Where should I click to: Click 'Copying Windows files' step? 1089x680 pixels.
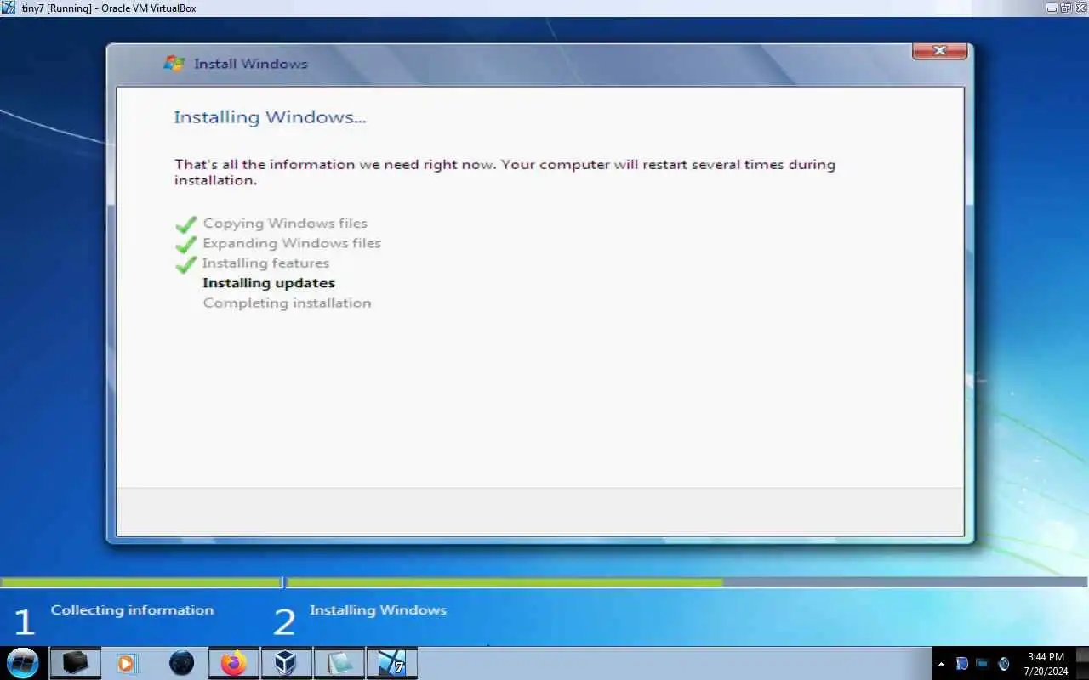(x=285, y=224)
